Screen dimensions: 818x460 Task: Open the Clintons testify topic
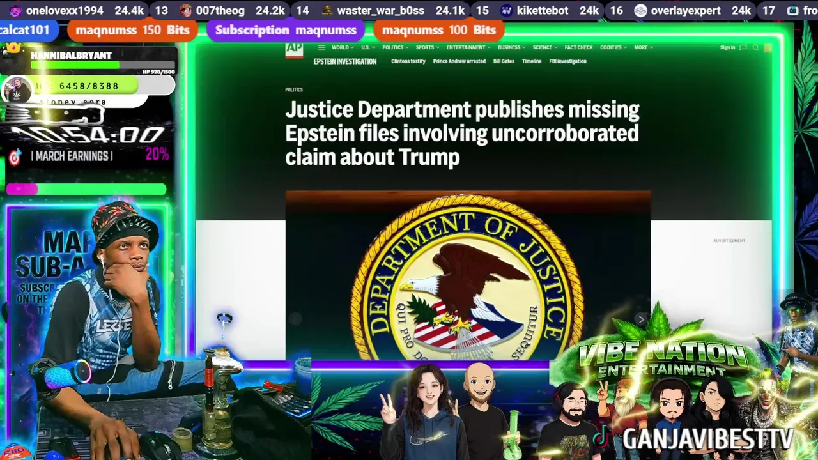[x=408, y=61]
